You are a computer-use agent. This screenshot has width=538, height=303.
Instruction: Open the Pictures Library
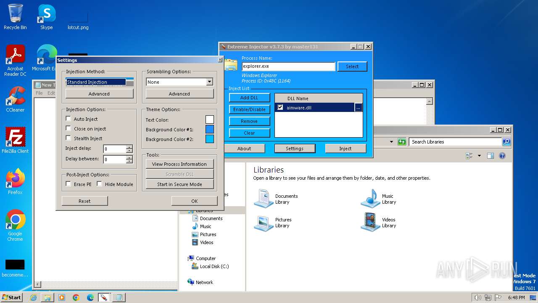pyautogui.click(x=273, y=222)
